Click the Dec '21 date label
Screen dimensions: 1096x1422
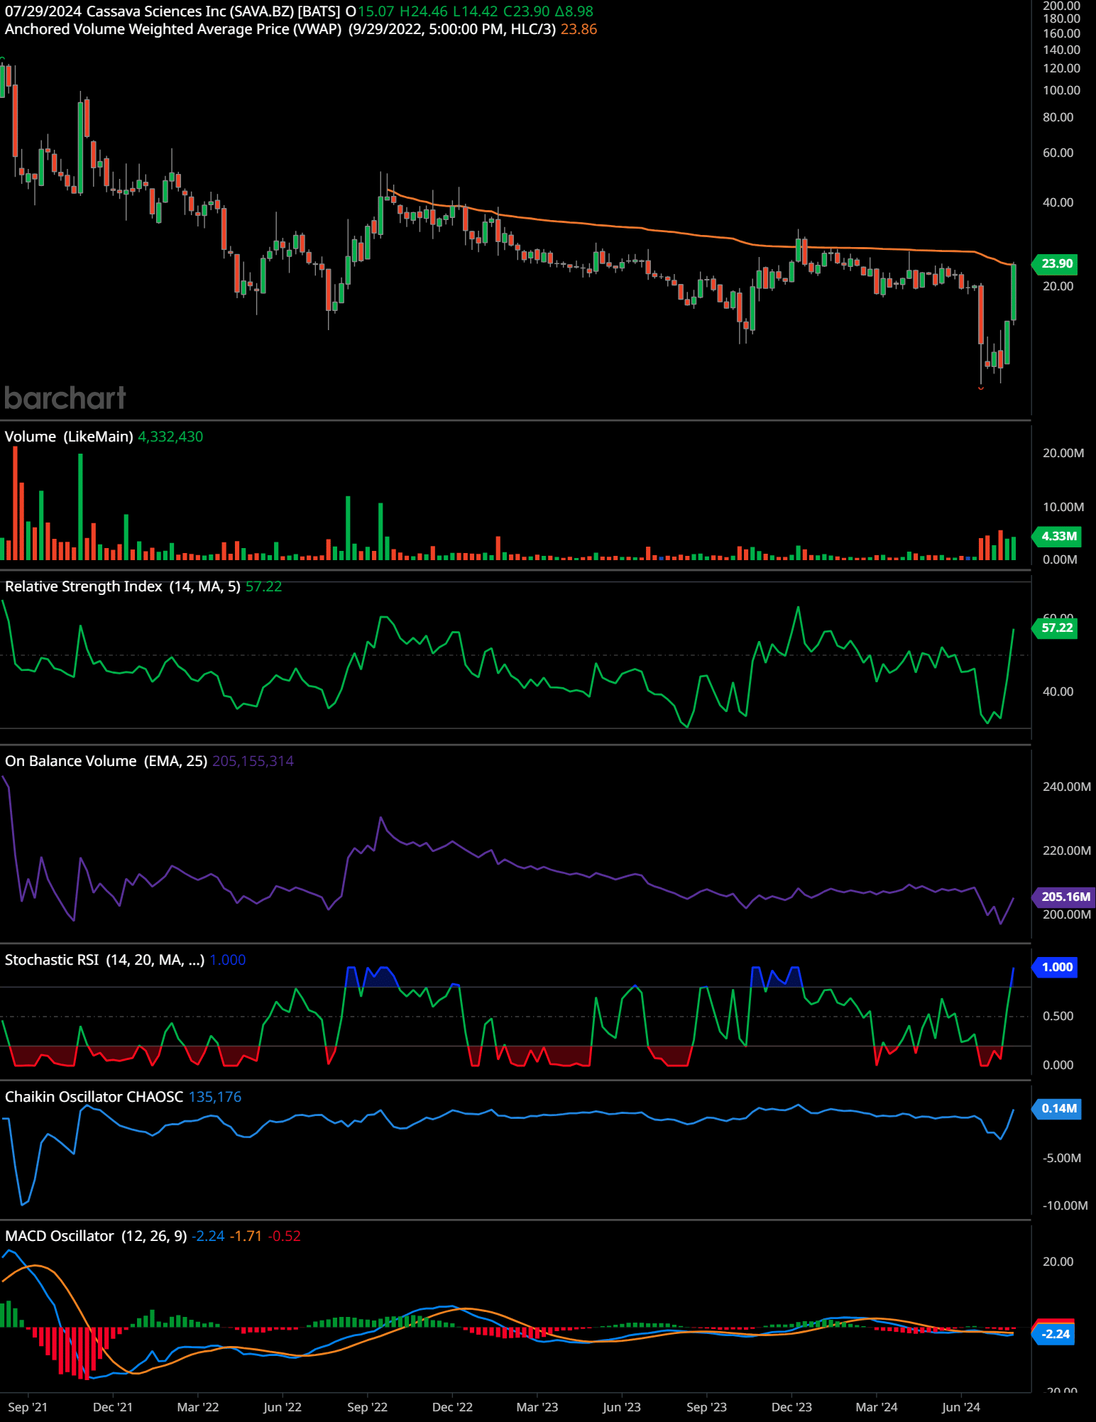pos(113,1407)
